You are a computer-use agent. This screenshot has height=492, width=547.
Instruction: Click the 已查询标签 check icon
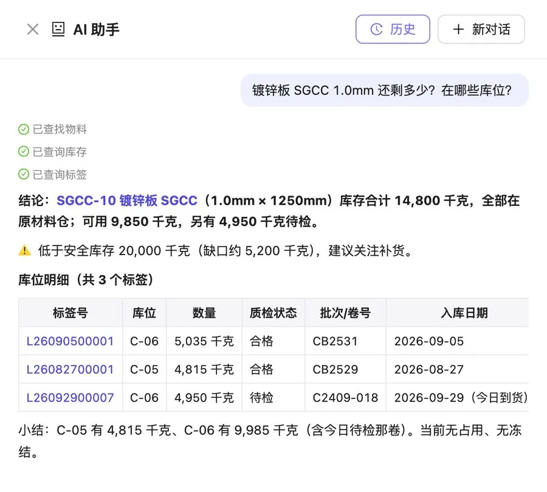[x=23, y=174]
